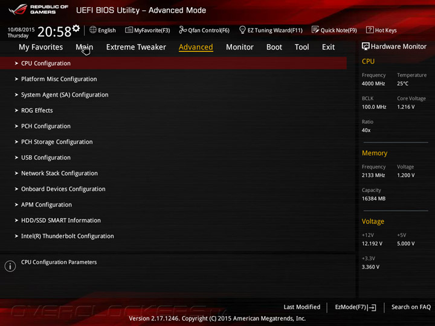
Task: Click Search on FAQ link
Action: [x=411, y=307]
